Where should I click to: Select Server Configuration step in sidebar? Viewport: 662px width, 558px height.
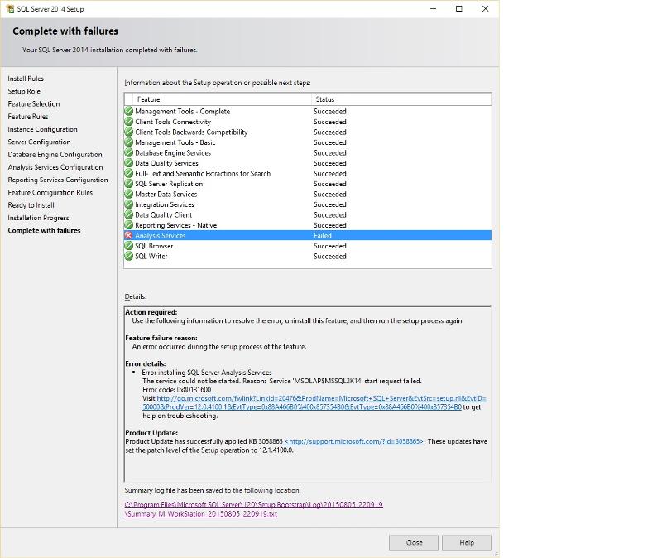click(x=39, y=142)
